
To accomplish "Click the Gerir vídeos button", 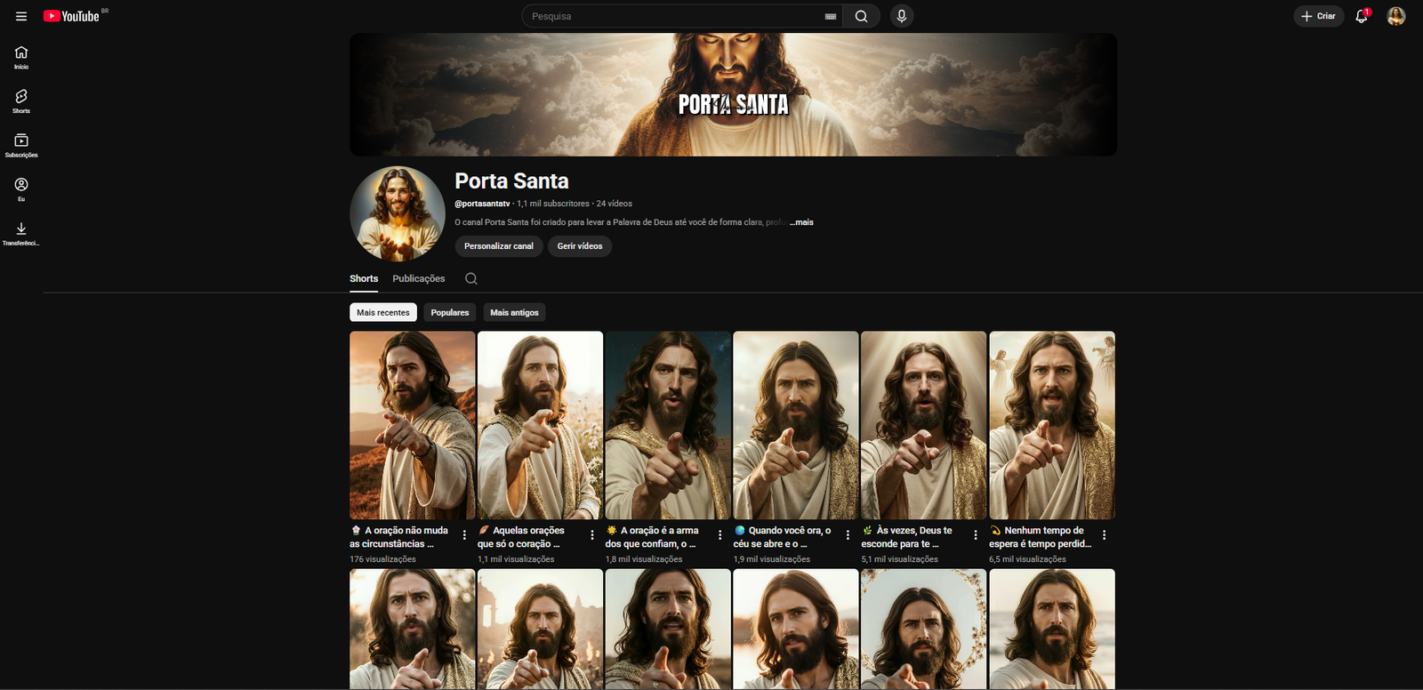I will pos(580,246).
